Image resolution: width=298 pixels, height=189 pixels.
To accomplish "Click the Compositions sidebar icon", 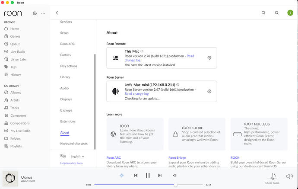I will point(6,123).
